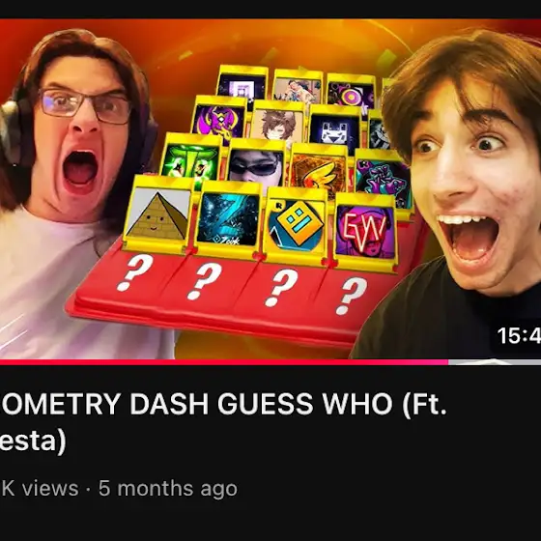Select the orange winged bird tile
Image resolution: width=541 pixels, height=541 pixels.
point(319,171)
